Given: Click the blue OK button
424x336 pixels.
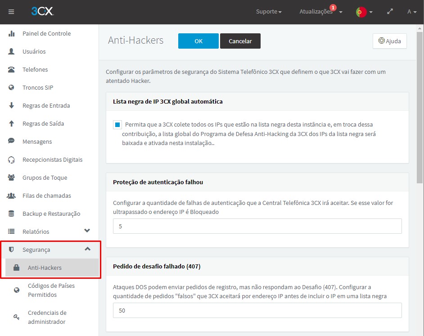Looking at the screenshot, I should tap(198, 41).
